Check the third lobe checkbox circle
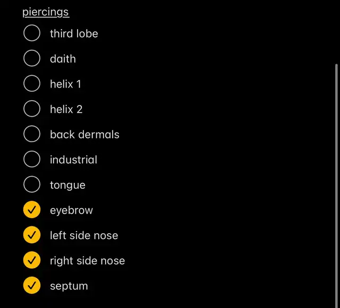This screenshot has height=308, width=340. point(32,33)
